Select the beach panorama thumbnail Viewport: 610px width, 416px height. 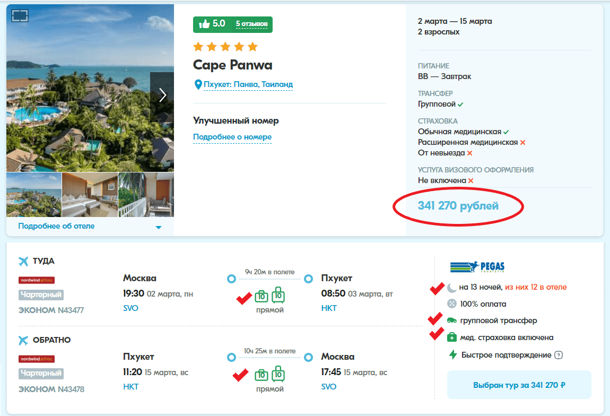pyautogui.click(x=34, y=195)
